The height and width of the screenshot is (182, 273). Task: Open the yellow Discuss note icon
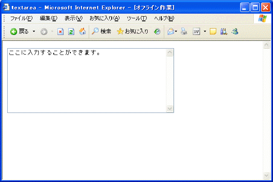[213, 32]
